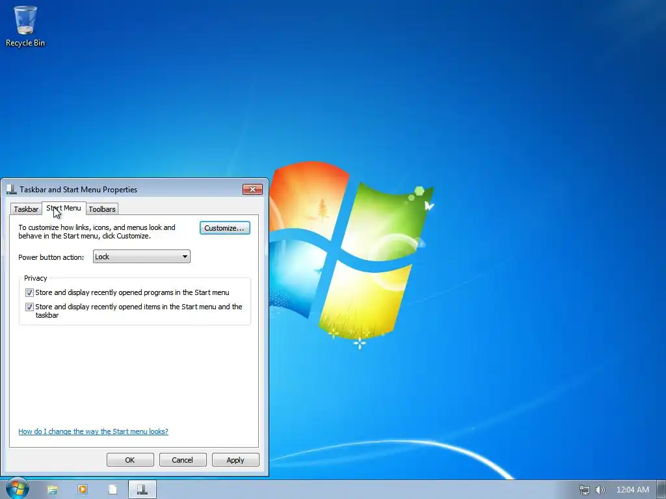Switch to the Toolbars tab

pyautogui.click(x=102, y=209)
